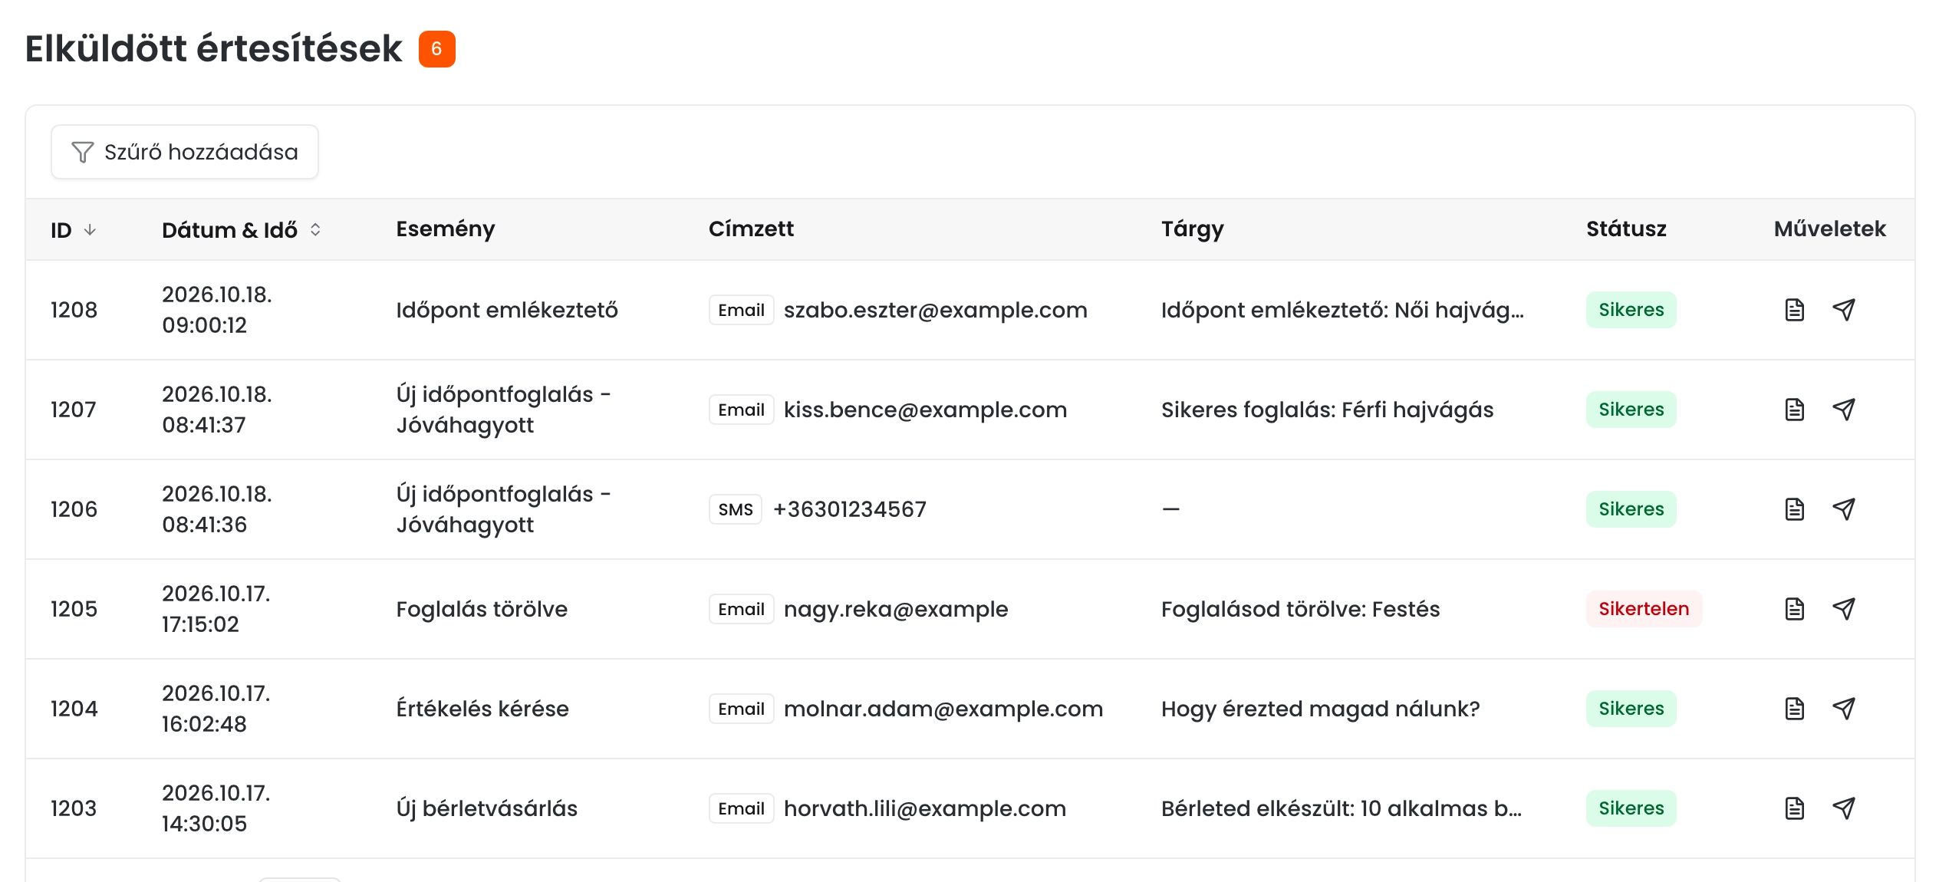Click Sikeres badge in row 1208
The height and width of the screenshot is (882, 1939).
click(x=1631, y=310)
